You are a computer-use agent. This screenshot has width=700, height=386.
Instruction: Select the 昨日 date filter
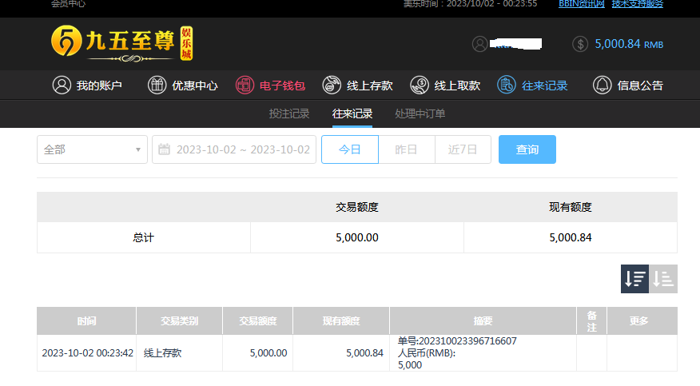tap(406, 149)
